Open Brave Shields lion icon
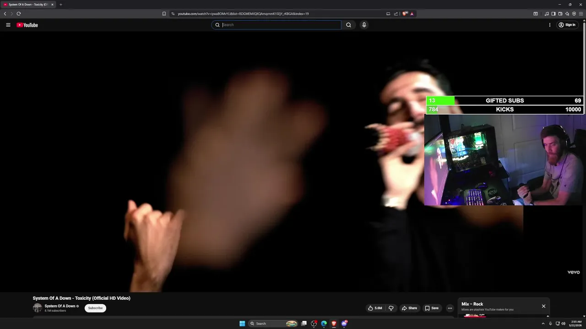586x329 pixels. (405, 14)
